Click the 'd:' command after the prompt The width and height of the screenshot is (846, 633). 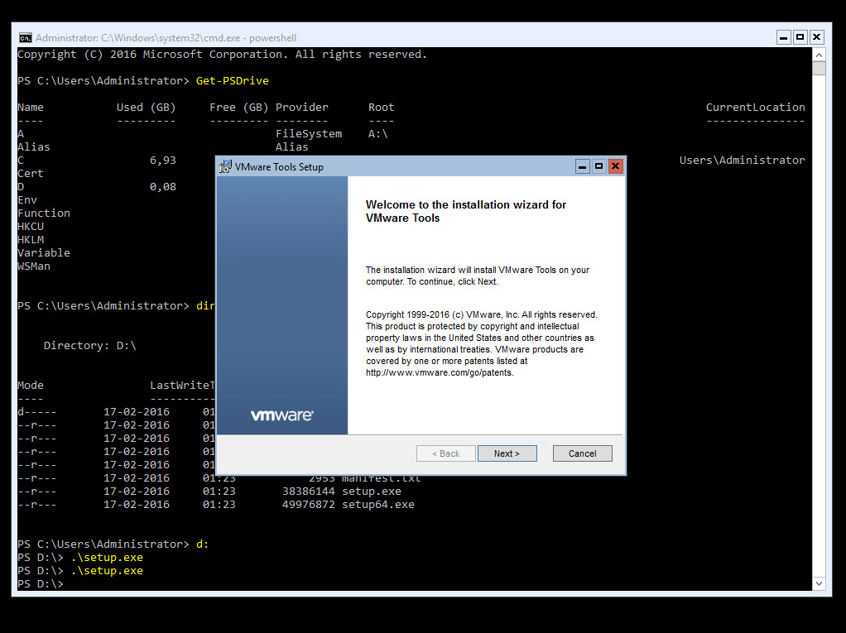[x=202, y=544]
